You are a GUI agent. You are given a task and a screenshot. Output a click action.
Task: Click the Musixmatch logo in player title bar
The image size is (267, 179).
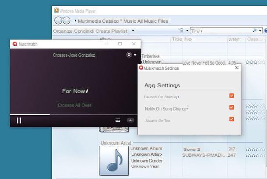pyautogui.click(x=15, y=44)
